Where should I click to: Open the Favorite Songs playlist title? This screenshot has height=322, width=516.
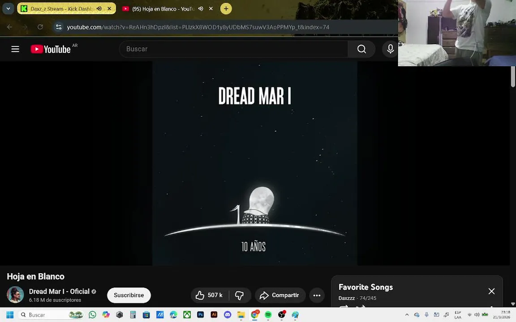(365, 287)
